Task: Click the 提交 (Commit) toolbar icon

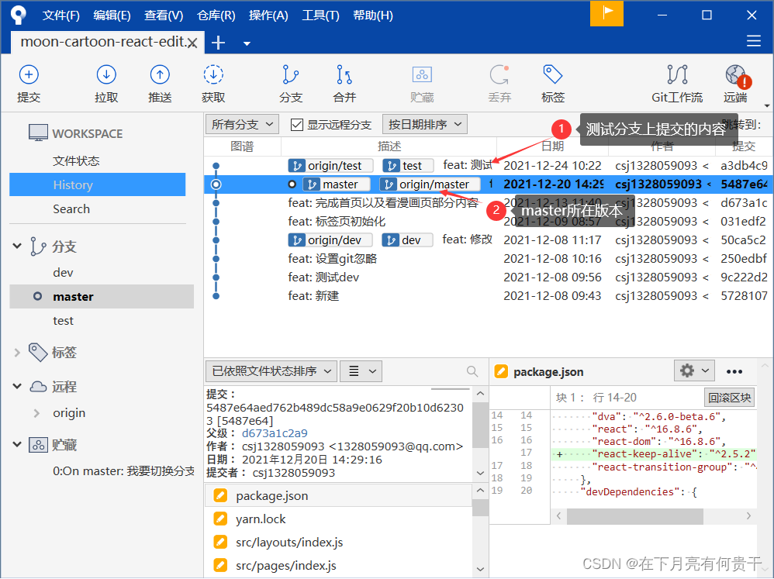Action: [29, 75]
